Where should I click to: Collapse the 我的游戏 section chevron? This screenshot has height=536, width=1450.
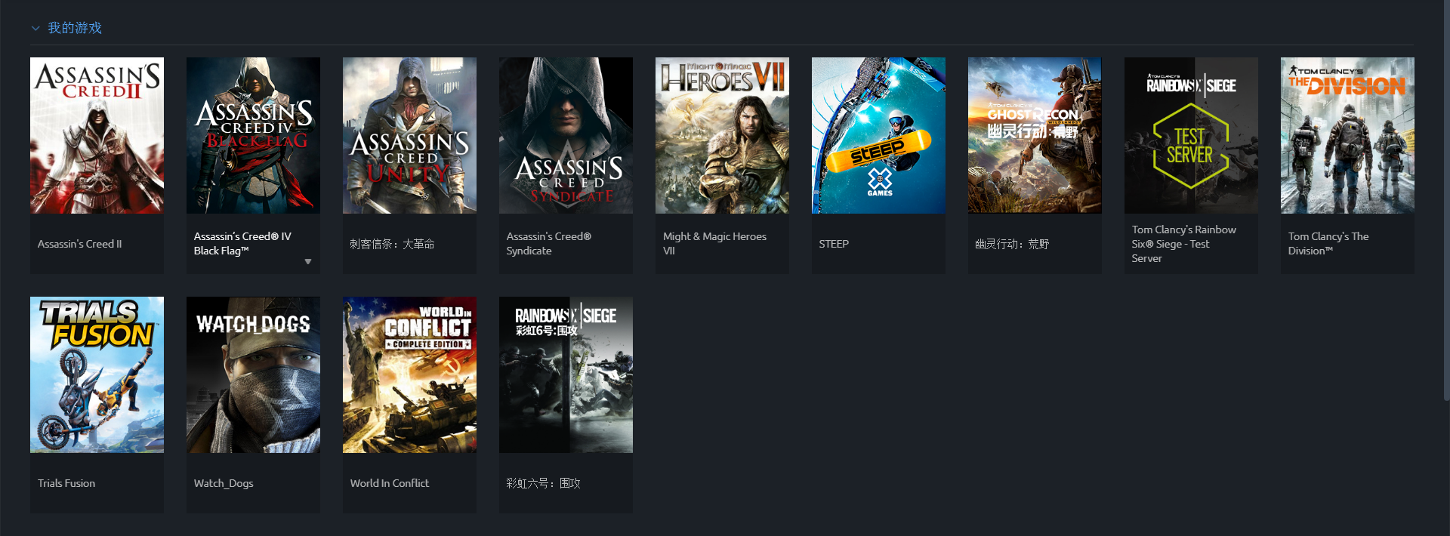(35, 29)
